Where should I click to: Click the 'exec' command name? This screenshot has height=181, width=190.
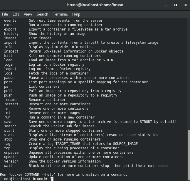pos(8,25)
